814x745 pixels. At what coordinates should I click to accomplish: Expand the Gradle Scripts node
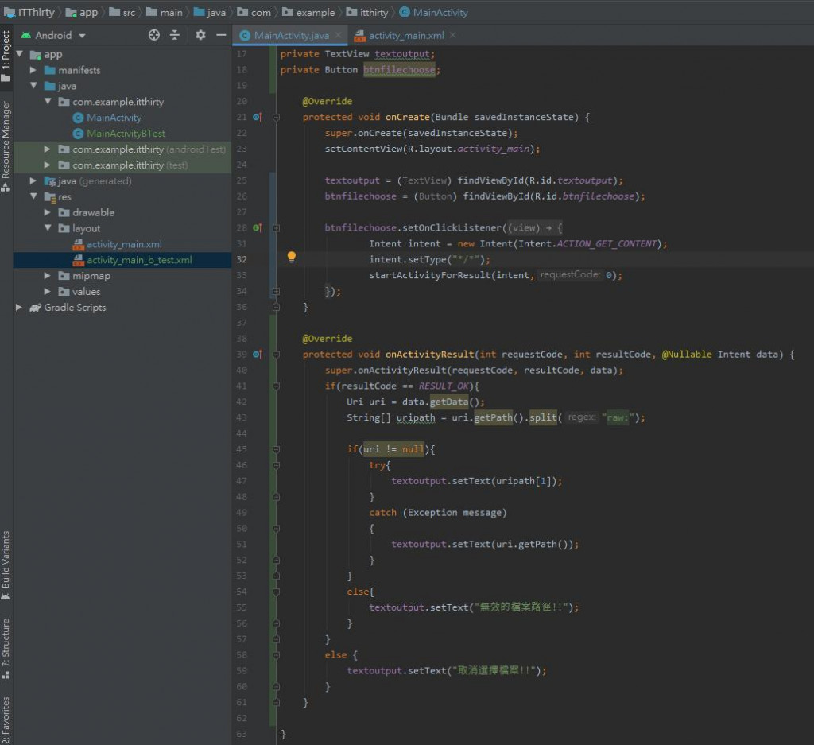pos(19,308)
